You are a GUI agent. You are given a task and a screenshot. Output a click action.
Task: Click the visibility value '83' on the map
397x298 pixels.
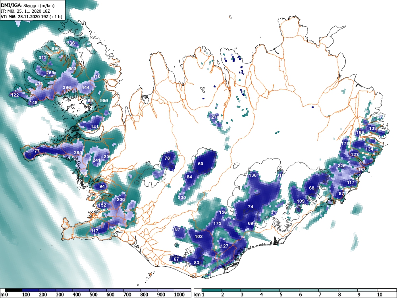197,263
